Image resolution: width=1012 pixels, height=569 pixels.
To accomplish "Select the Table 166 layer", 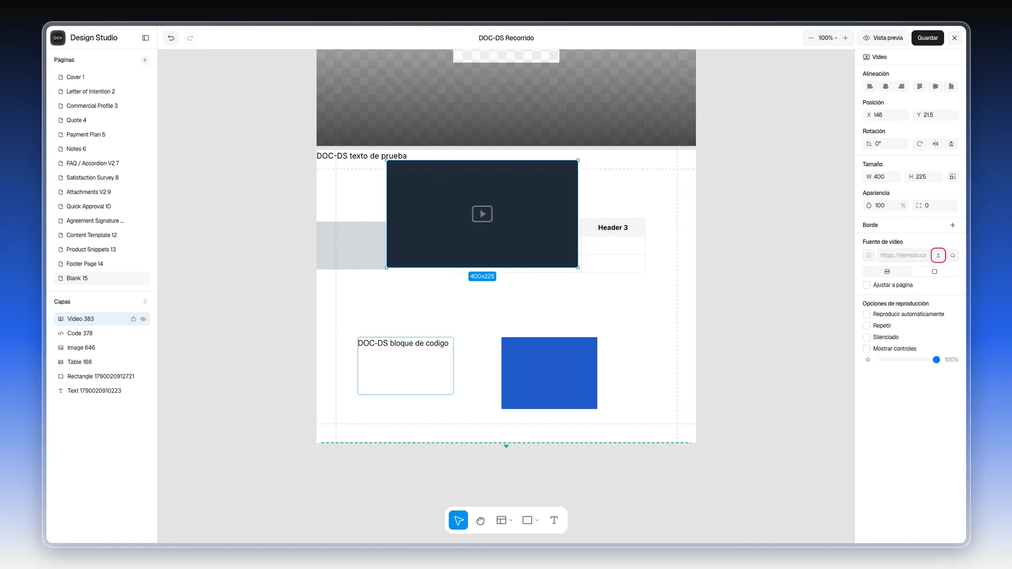I will coord(102,362).
